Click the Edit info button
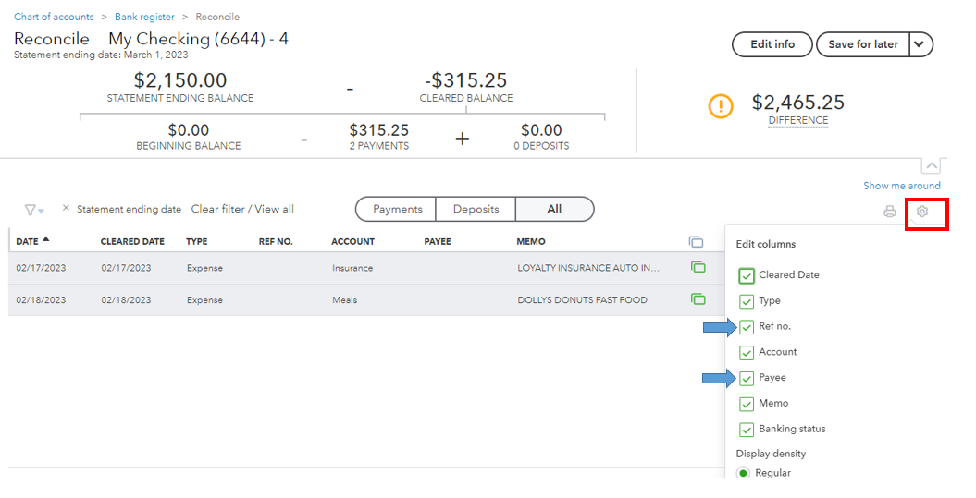Viewport: 976px width, 498px height. 772,44
